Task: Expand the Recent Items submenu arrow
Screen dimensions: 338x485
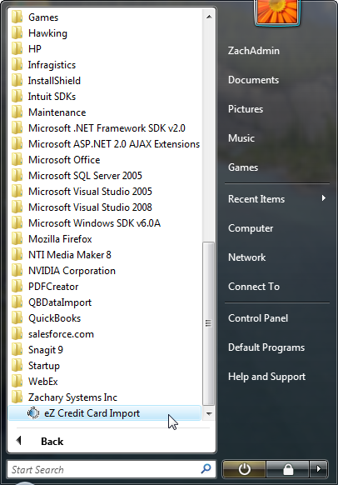Action: click(324, 198)
